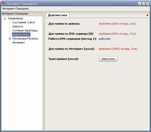Viewport: 151px width, 132px height.
Task: Minimize the Интернет-Помощник window
Action: 140,4
